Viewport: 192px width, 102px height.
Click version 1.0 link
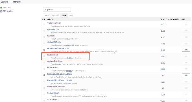click(x=163, y=75)
